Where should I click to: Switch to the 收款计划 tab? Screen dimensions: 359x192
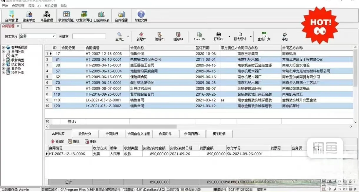point(84,134)
